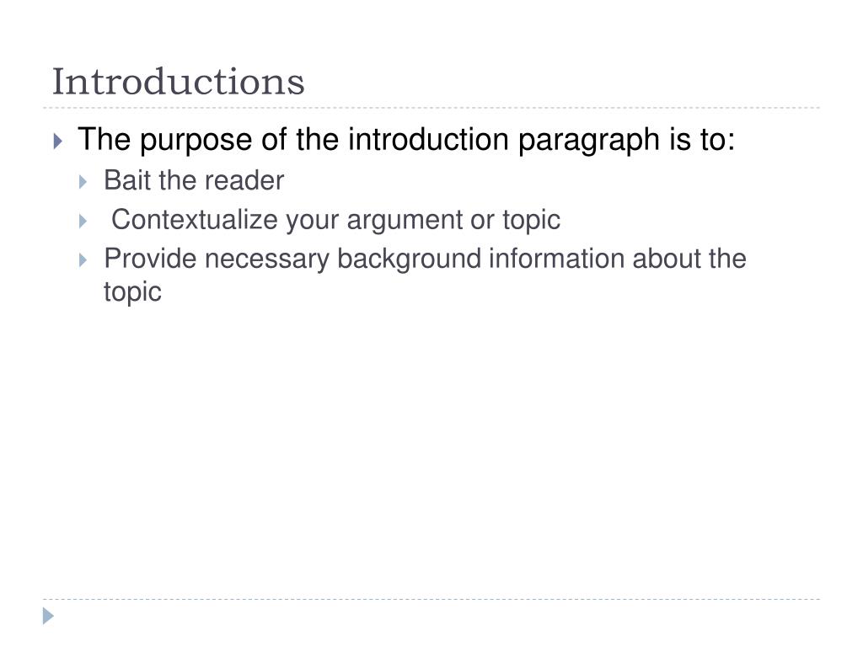Click the word "paragraph" in the main bullet
Screen dimensions: 863x647
(x=588, y=140)
